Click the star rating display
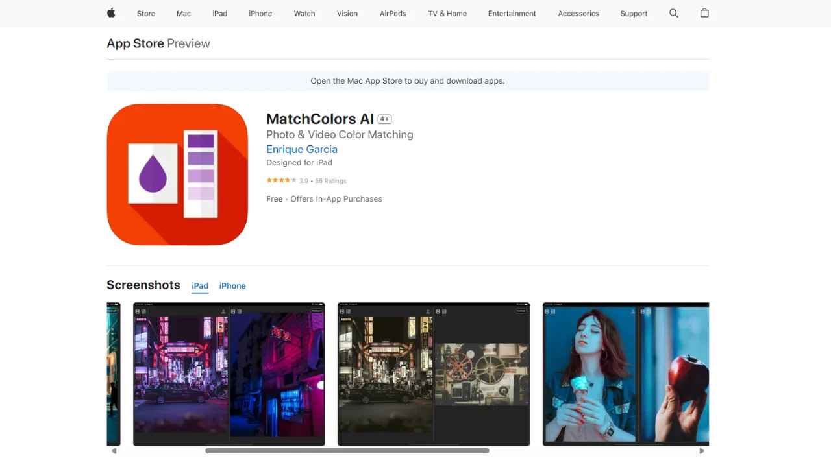831x467 pixels. [x=282, y=180]
